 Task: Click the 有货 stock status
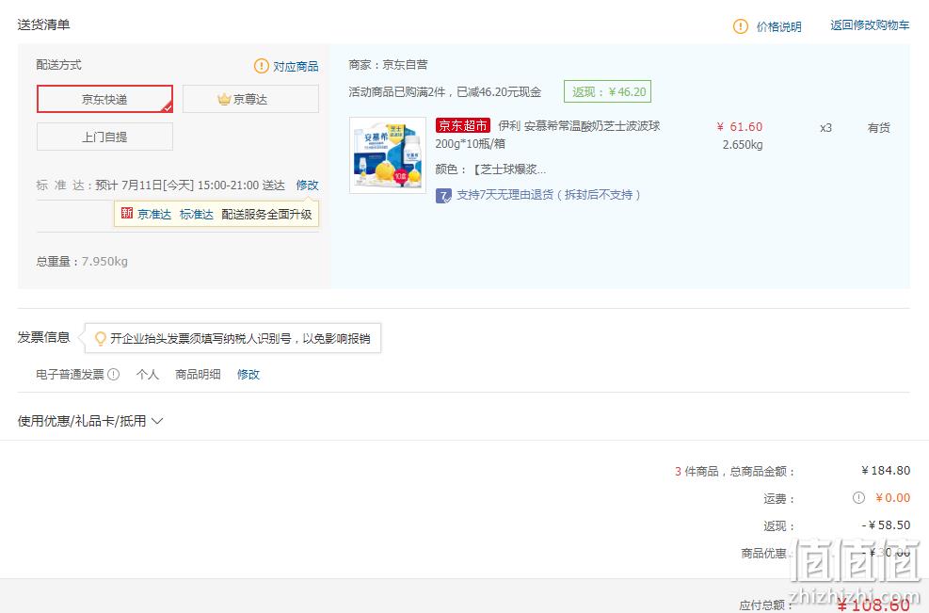tap(878, 127)
